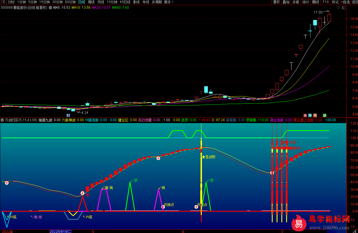Click the 独孤九剑 indicator value
The width and height of the screenshot is (358, 233).
49,120
